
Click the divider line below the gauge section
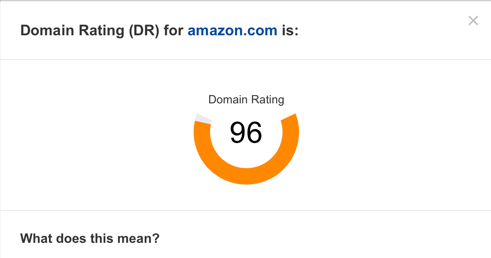coord(246,209)
